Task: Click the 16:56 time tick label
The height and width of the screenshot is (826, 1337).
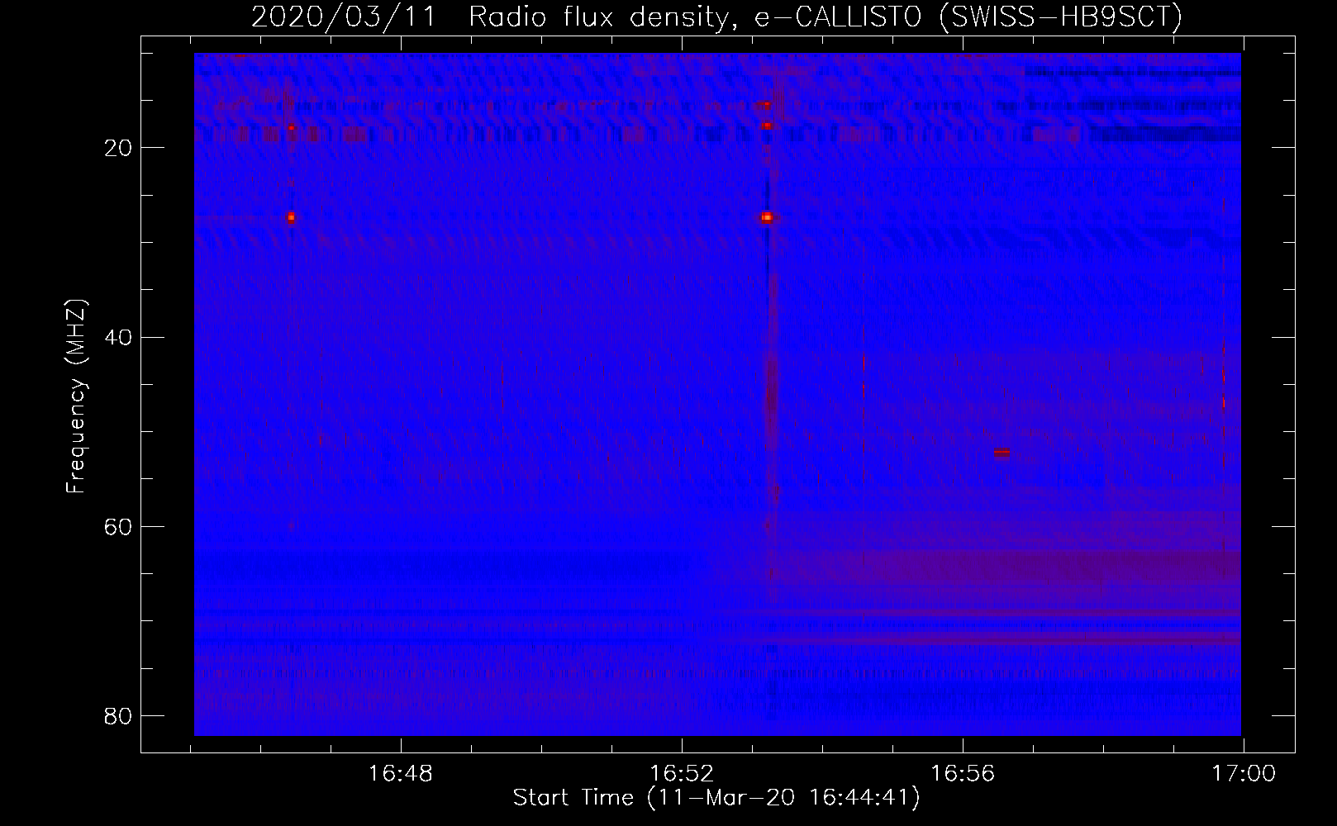Action: pyautogui.click(x=963, y=774)
